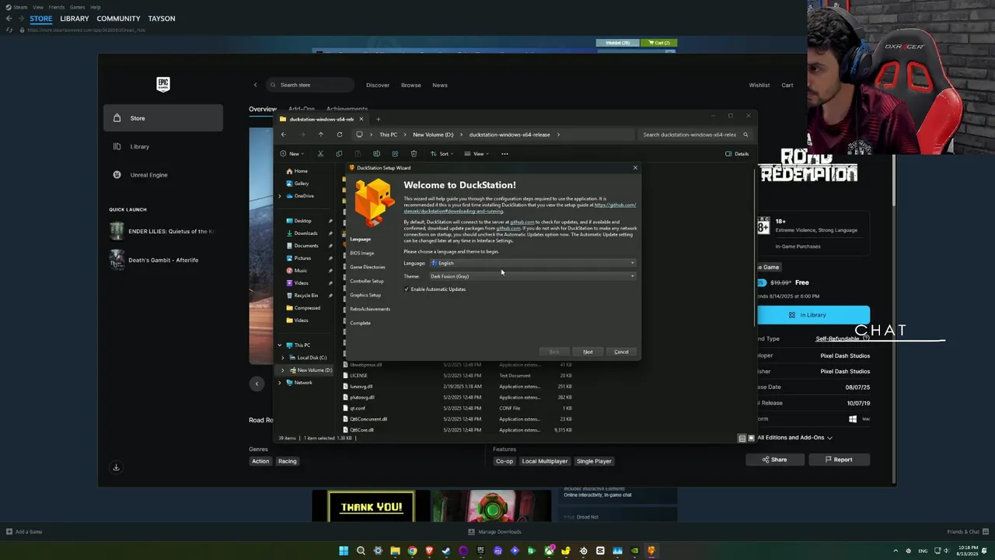Viewport: 995px width, 560px height.
Task: Open Downloads in Explorer quick access
Action: point(305,233)
